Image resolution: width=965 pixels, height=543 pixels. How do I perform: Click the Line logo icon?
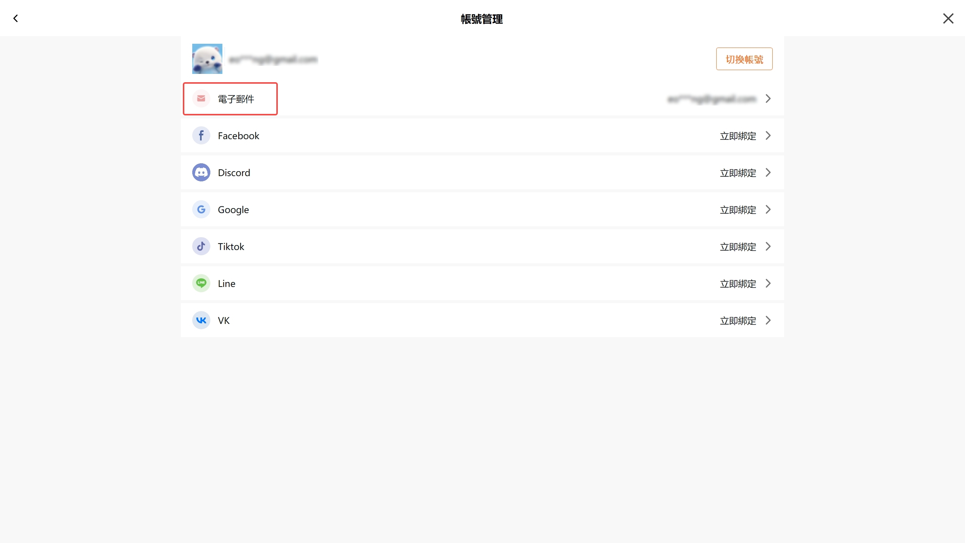click(x=201, y=283)
